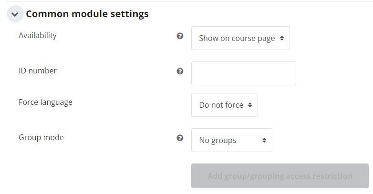373x194 pixels.
Task: Click the Force language select's arrow indicator
Action: click(x=250, y=105)
